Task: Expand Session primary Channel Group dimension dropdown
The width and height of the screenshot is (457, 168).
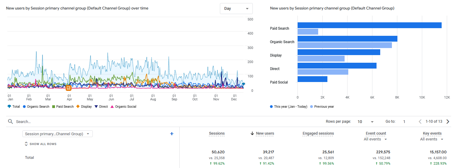Action: [57, 134]
